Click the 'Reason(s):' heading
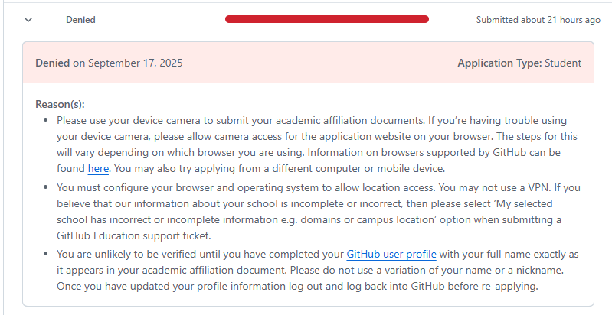The height and width of the screenshot is (315, 612). pyautogui.click(x=60, y=104)
